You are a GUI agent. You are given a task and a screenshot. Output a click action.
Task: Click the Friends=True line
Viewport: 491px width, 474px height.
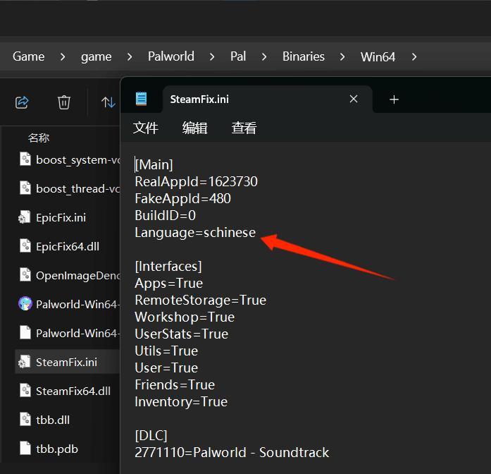point(175,385)
